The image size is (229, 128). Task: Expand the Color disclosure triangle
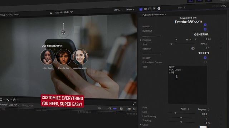(141, 124)
